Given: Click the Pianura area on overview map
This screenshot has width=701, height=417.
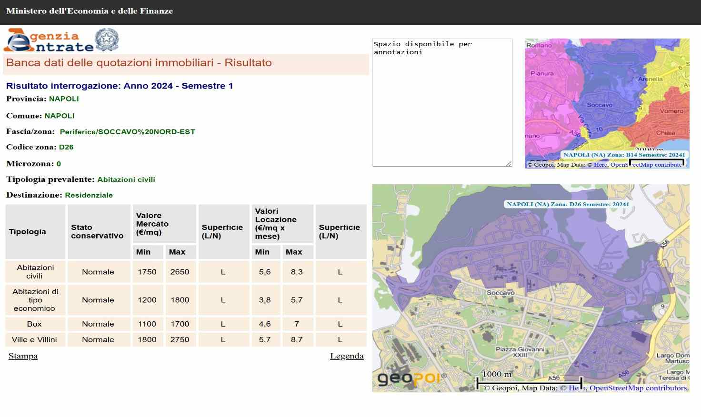Looking at the screenshot, I should (542, 73).
